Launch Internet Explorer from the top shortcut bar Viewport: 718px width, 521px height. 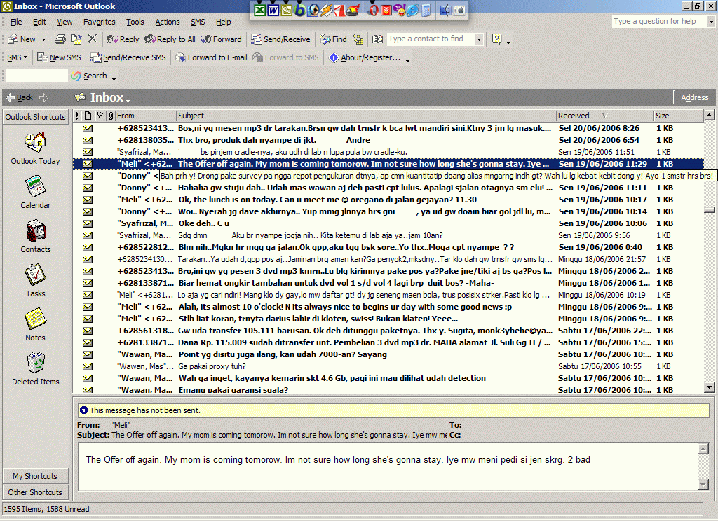click(412, 10)
